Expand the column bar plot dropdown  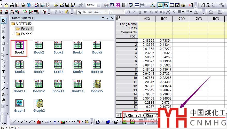pos(42,122)
